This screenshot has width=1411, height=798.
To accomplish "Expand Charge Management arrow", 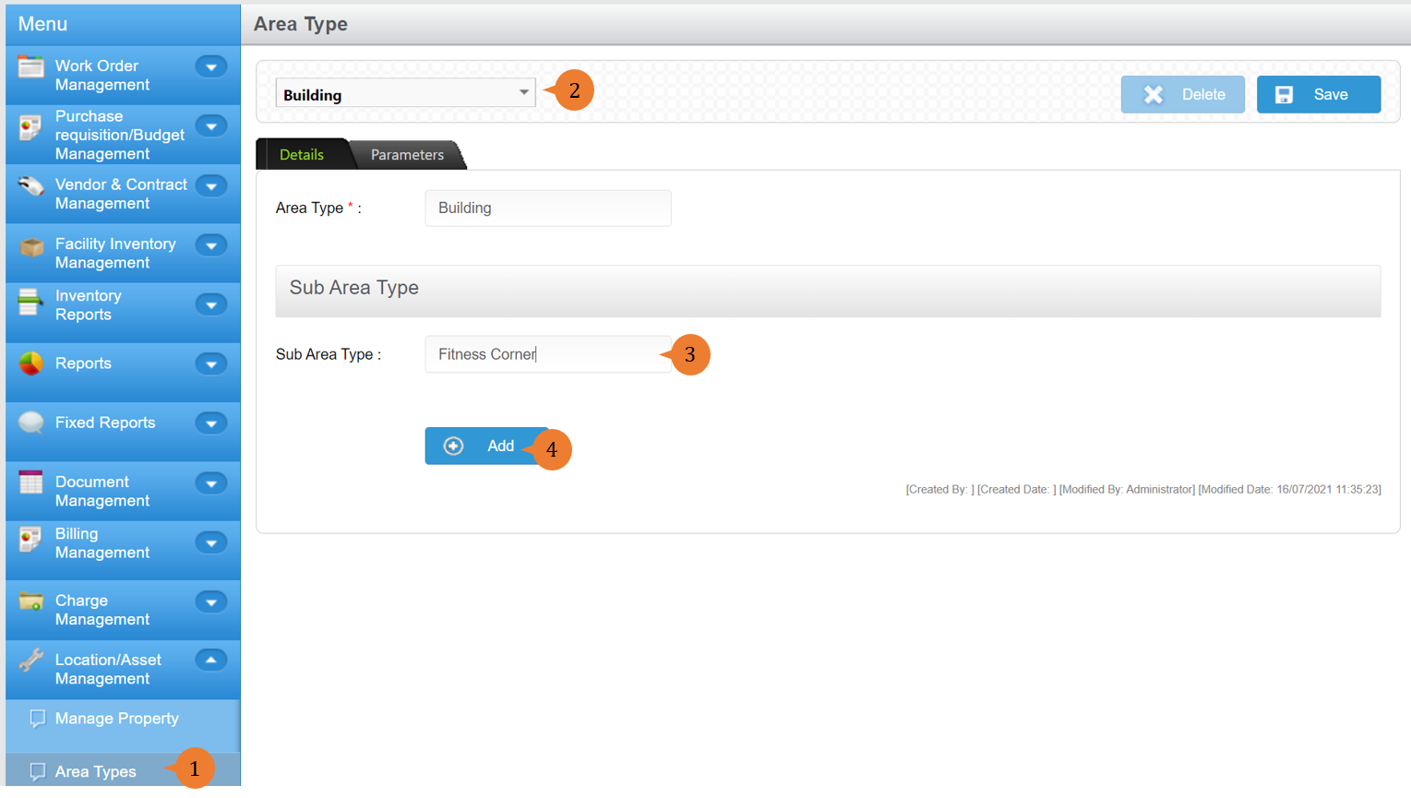I will [211, 602].
